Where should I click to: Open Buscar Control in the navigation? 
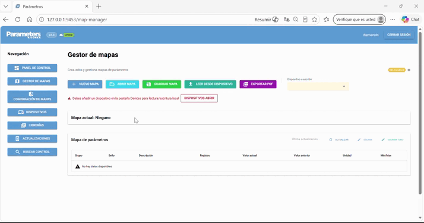click(32, 152)
